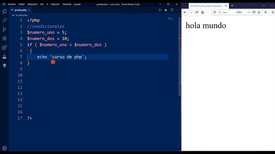Open page actions ellipsis in address bar

click(x=249, y=12)
